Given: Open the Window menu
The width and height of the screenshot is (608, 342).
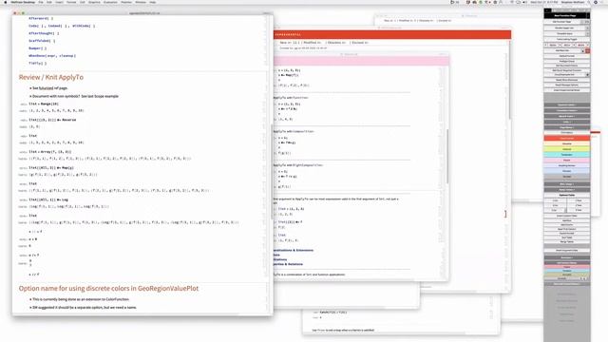Looking at the screenshot, I should point(141,2).
